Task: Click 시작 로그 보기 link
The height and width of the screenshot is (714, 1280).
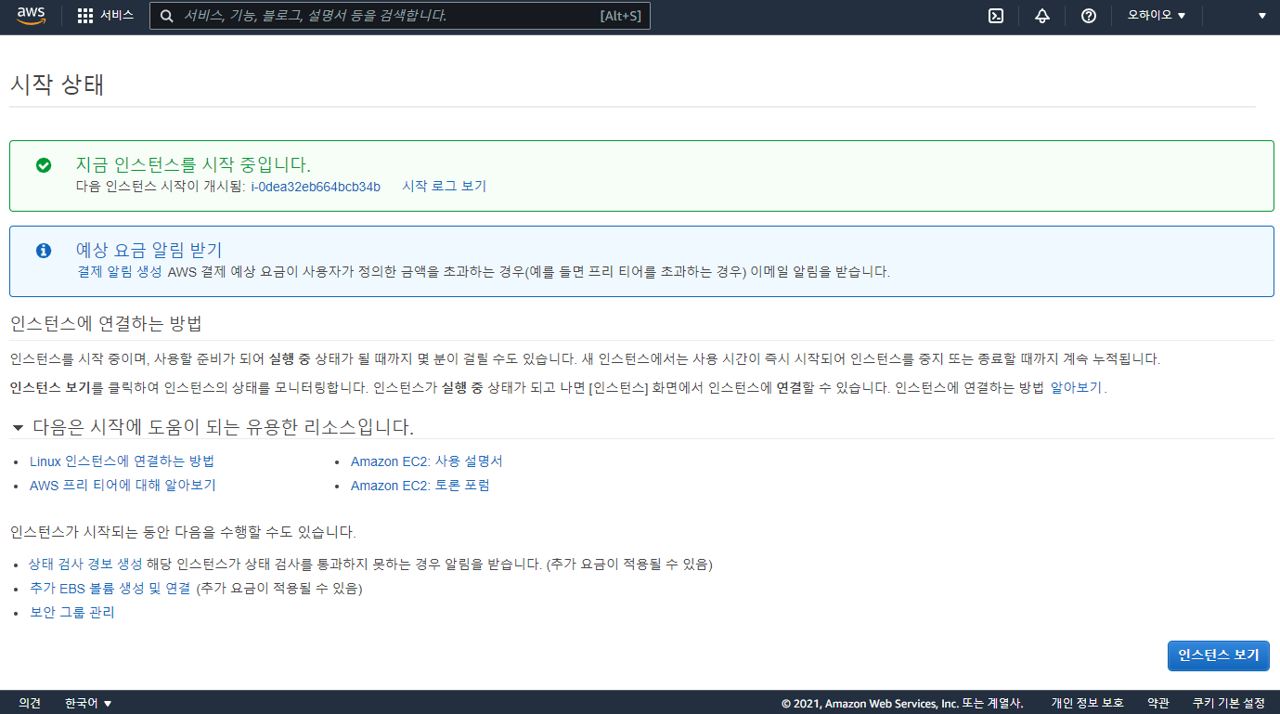Action: tap(444, 187)
